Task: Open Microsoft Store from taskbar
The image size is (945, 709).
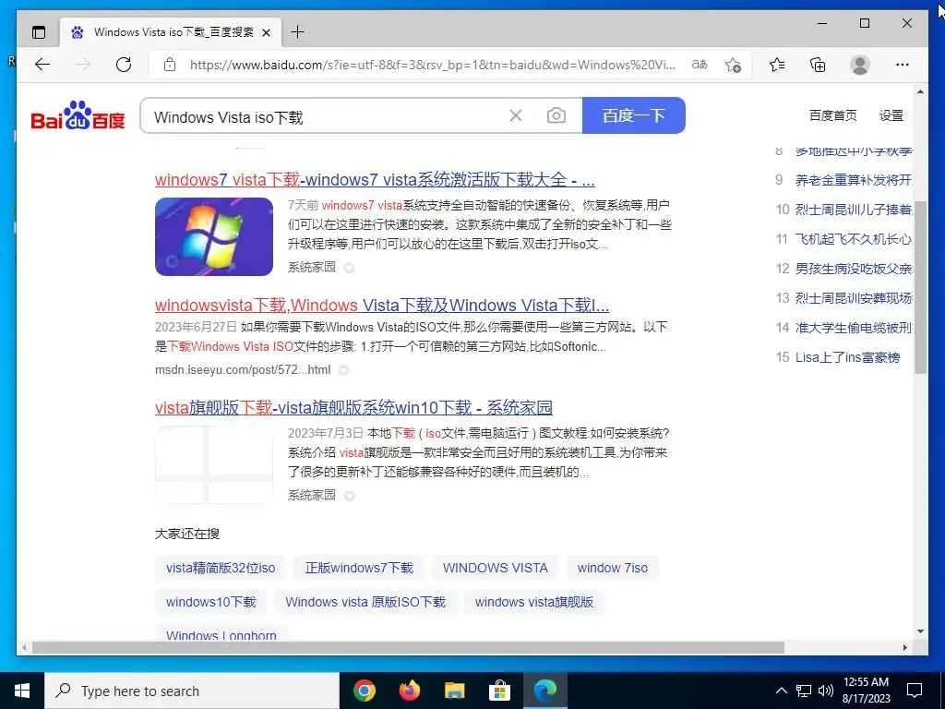Action: coord(499,691)
